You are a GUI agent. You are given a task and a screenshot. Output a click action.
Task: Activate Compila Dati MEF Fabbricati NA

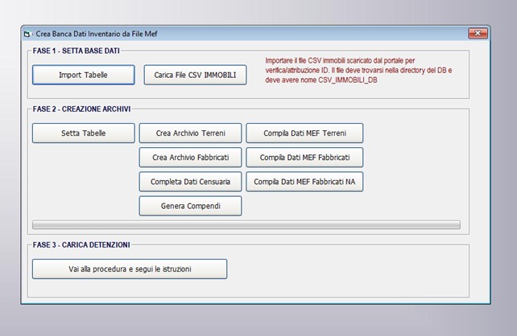304,182
